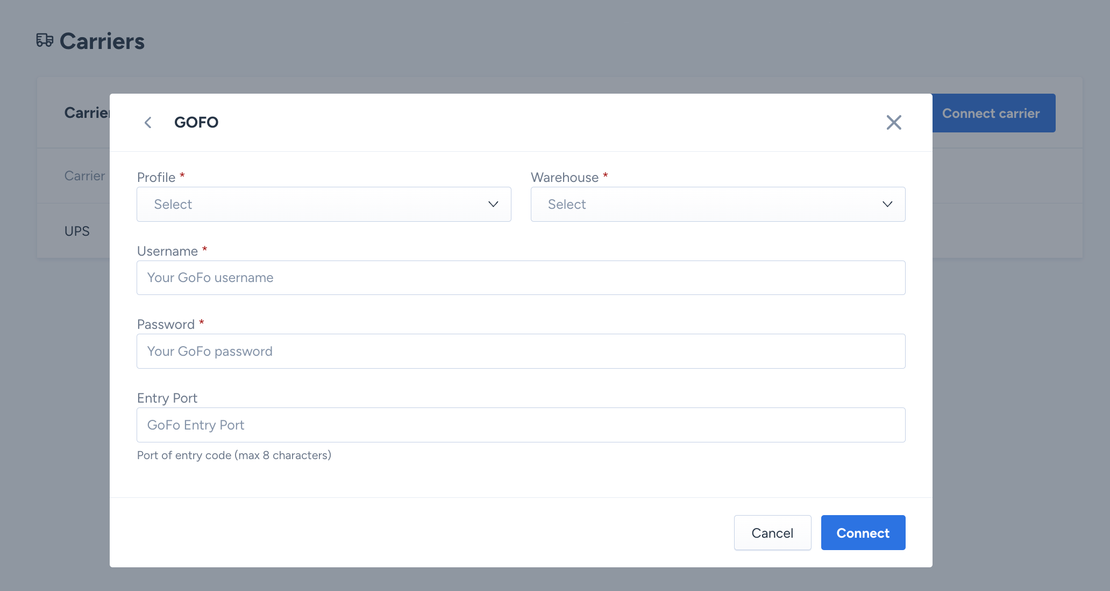The height and width of the screenshot is (591, 1110).
Task: Click the Warehouse field label
Action: point(565,178)
